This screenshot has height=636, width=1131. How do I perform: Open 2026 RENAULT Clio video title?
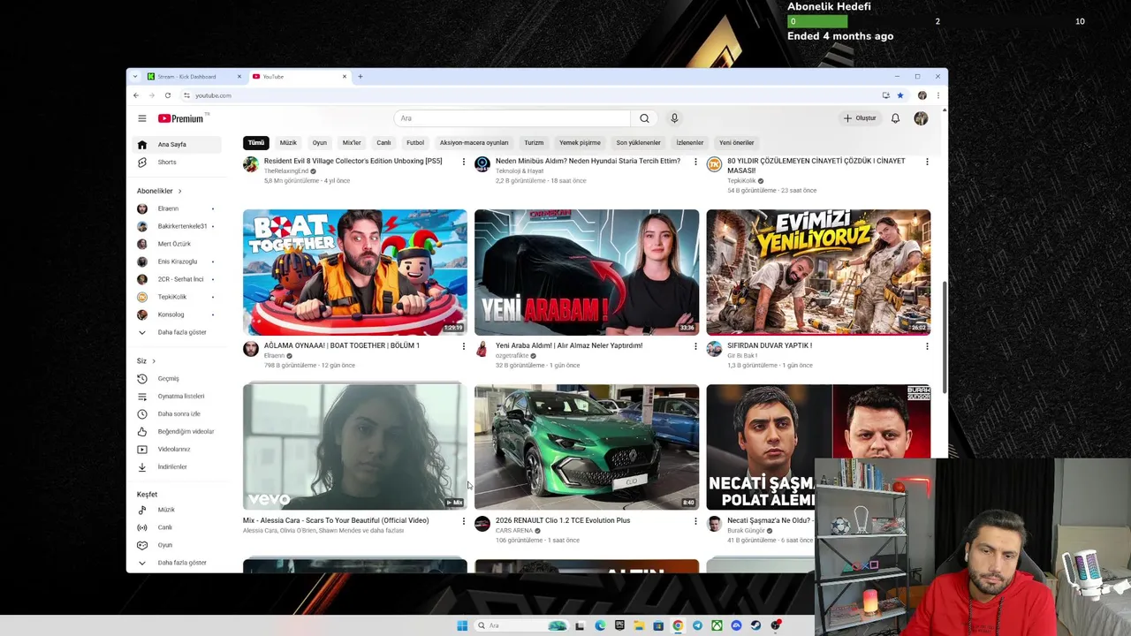(x=563, y=520)
